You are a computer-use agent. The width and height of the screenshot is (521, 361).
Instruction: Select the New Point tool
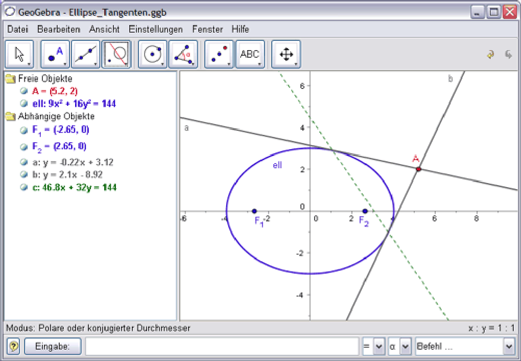55,54
